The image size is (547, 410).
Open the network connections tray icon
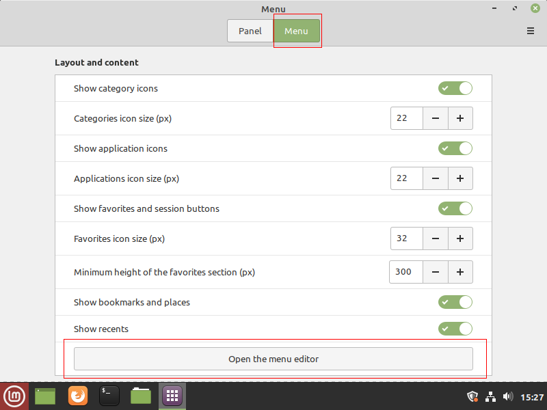(x=490, y=397)
